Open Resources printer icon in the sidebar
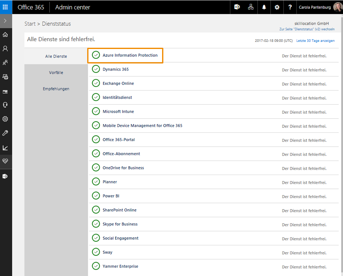Screen dimensions: 343x276 point(5,77)
